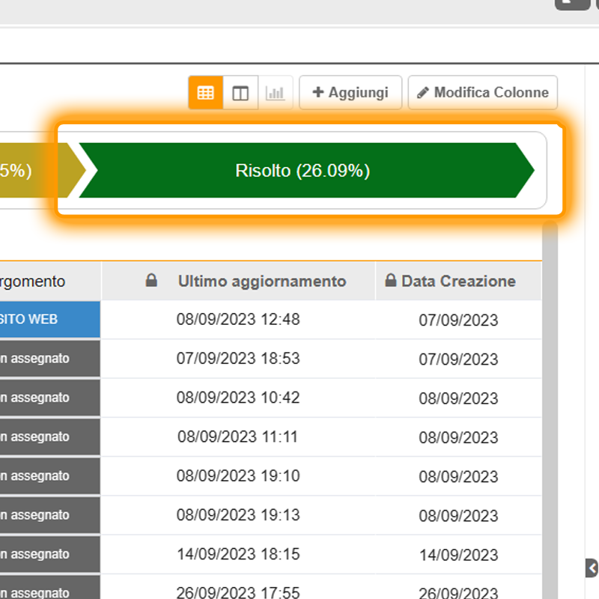Viewport: 599px width, 599px height.
Task: Switch to the split column view
Action: 240,93
